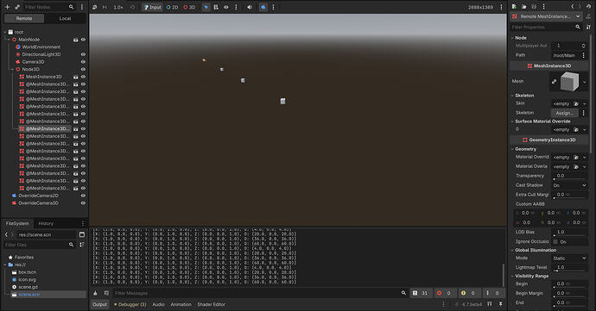Open the Audio bottom panel

pos(158,304)
